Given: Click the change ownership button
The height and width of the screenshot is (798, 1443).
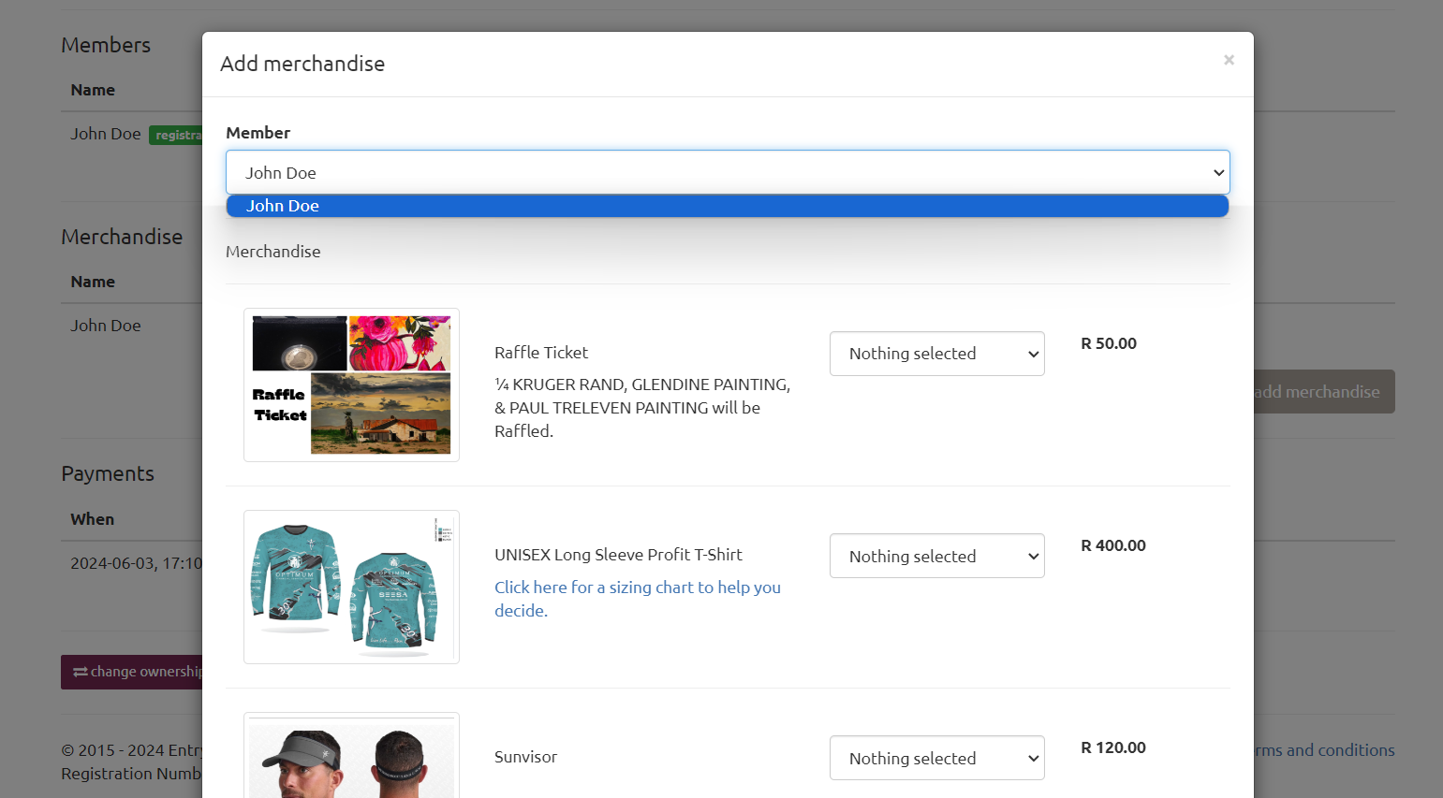Looking at the screenshot, I should (x=132, y=672).
